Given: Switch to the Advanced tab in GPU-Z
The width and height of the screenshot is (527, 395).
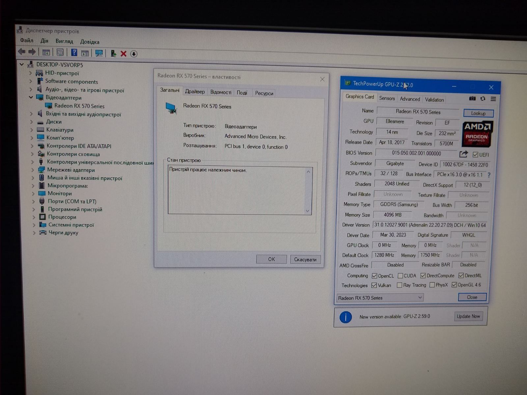Looking at the screenshot, I should [410, 99].
